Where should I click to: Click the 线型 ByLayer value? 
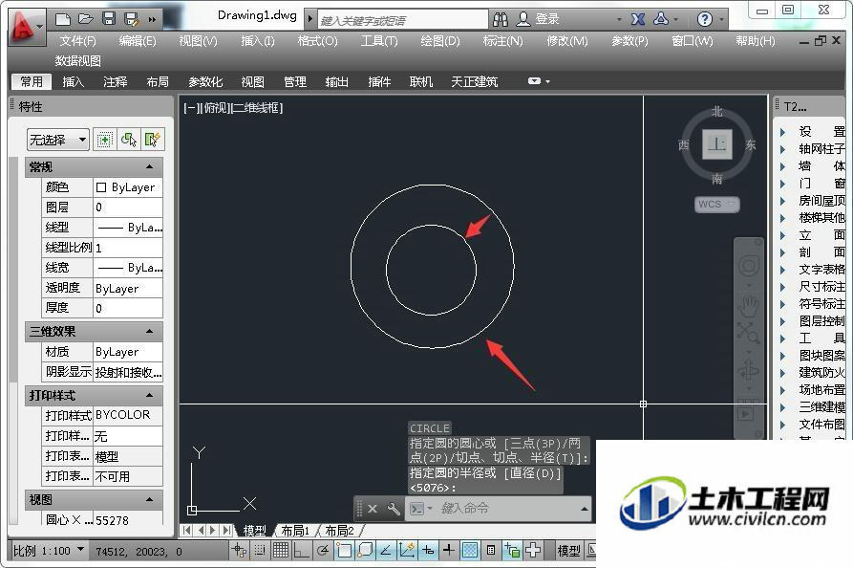pyautogui.click(x=128, y=227)
